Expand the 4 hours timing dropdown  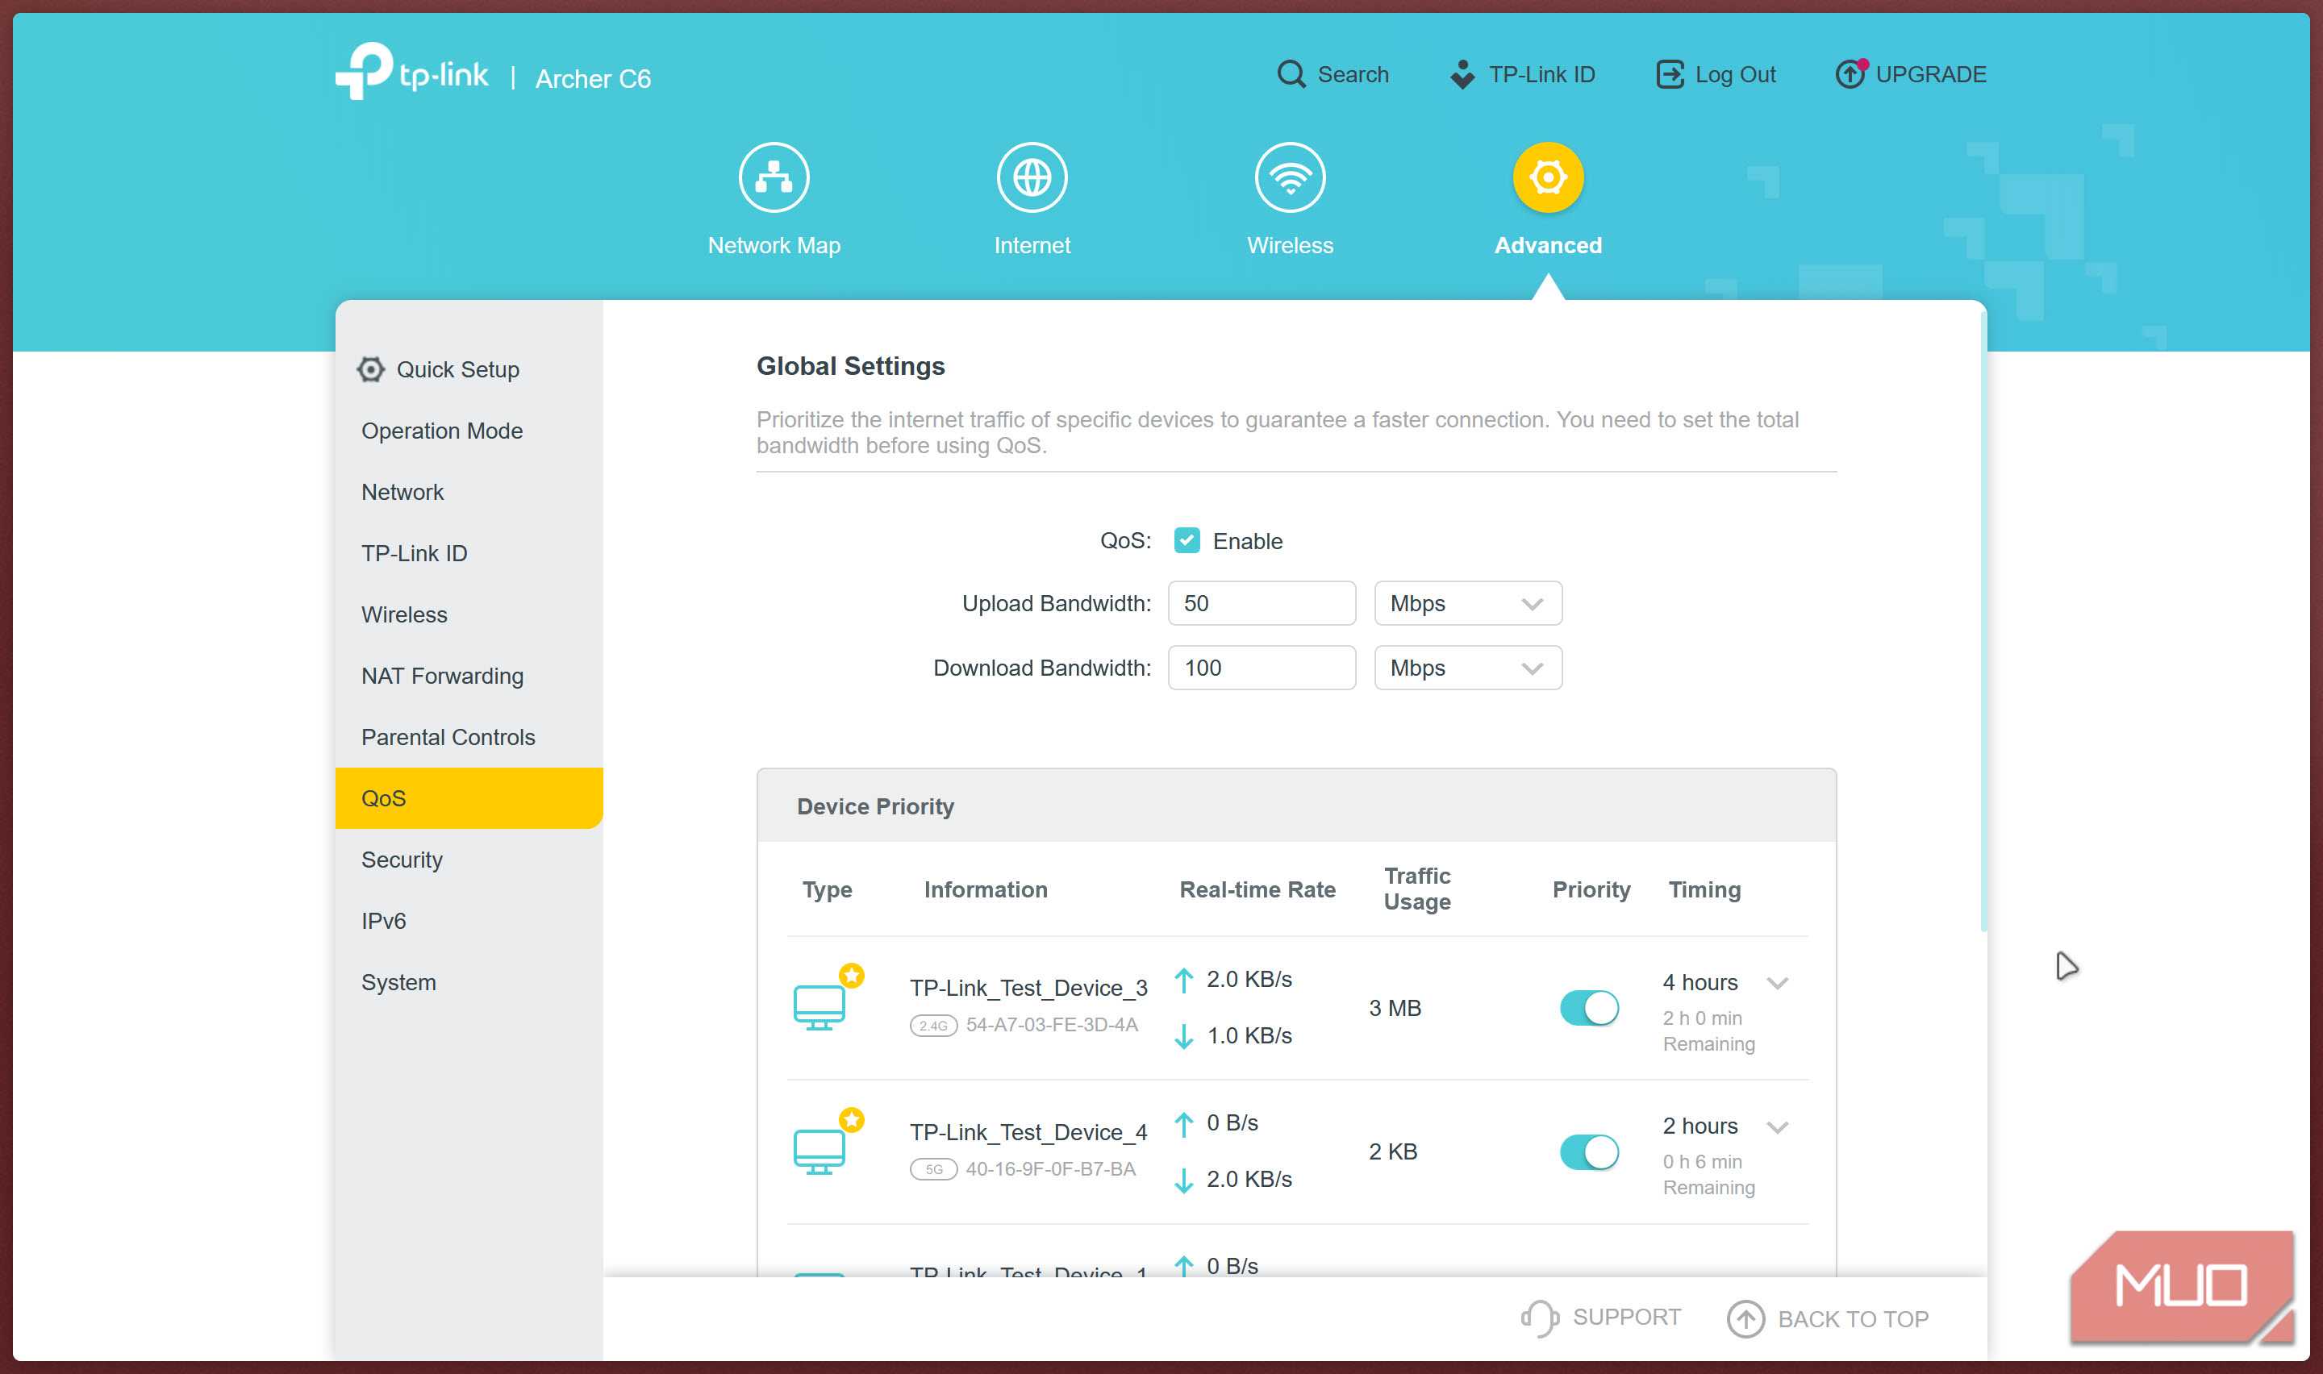(1777, 983)
